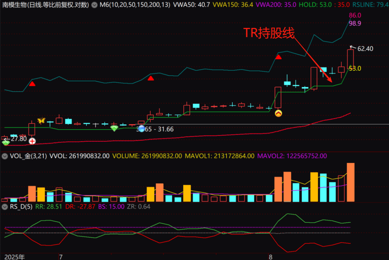Image resolution: width=389 pixels, height=260 pixels.
Task: Open the M6 indicator settings chevron
Action: coord(94,5)
